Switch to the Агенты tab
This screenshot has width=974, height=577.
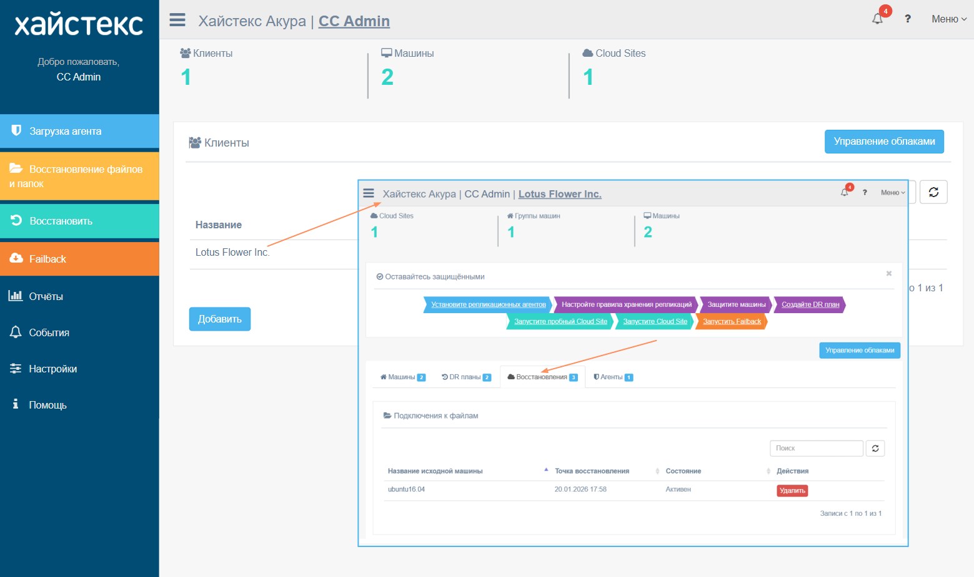click(614, 377)
